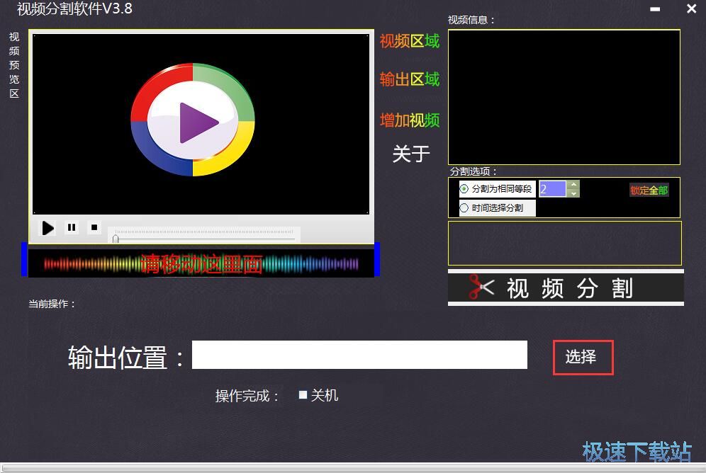Click the rainbow audio waveform strip
The image size is (706, 473).
click(x=201, y=264)
